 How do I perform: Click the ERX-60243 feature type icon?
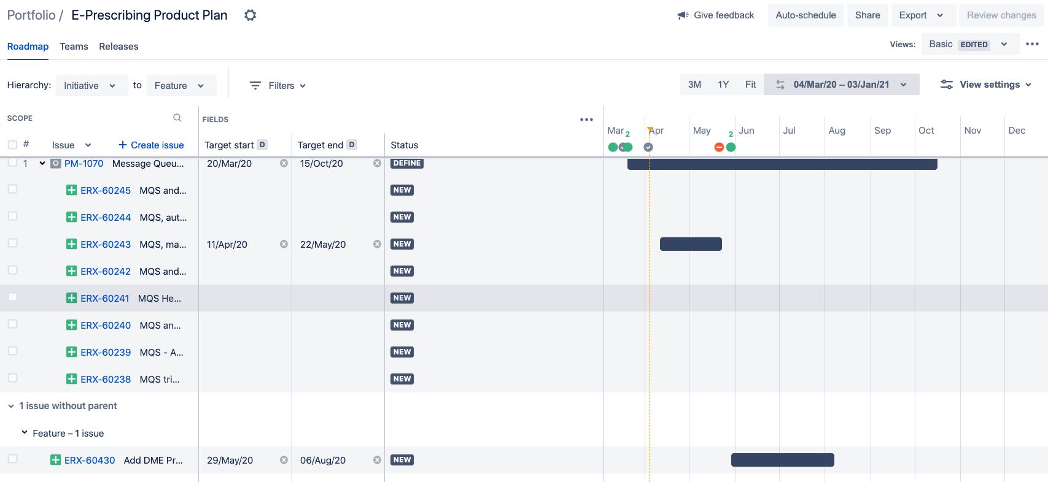coord(72,244)
